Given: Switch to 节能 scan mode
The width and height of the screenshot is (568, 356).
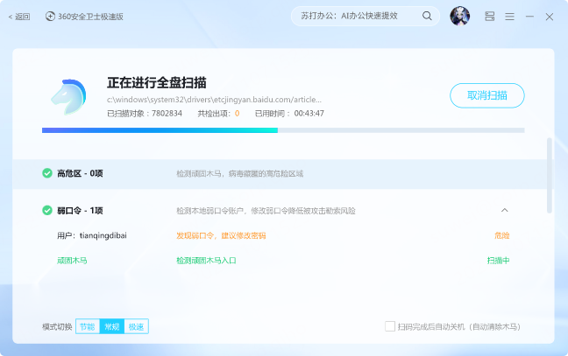Looking at the screenshot, I should tap(87, 326).
